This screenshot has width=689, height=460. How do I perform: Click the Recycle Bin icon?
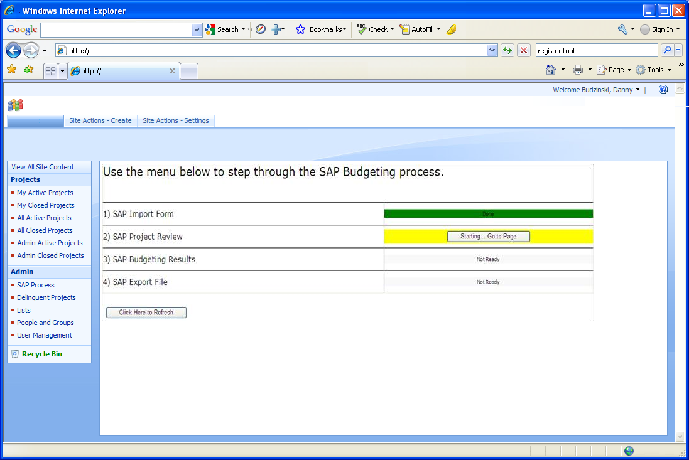point(15,354)
